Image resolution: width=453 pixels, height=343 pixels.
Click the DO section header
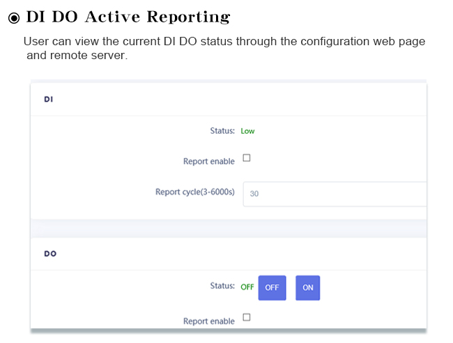click(50, 253)
